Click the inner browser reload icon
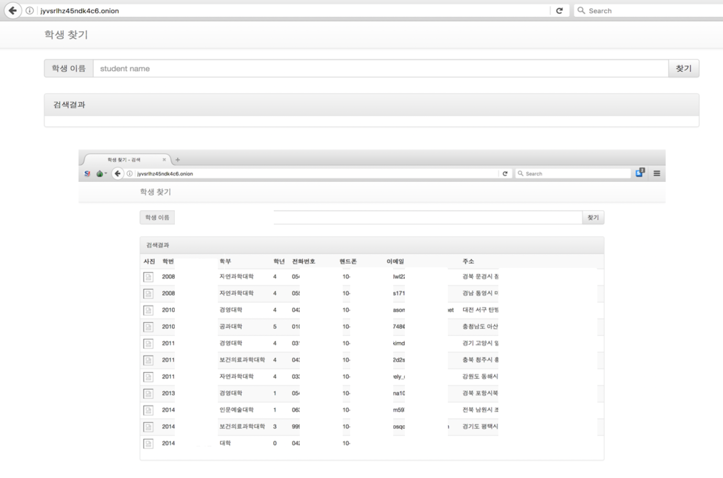Viewport: 723px width, 478px height. point(505,174)
